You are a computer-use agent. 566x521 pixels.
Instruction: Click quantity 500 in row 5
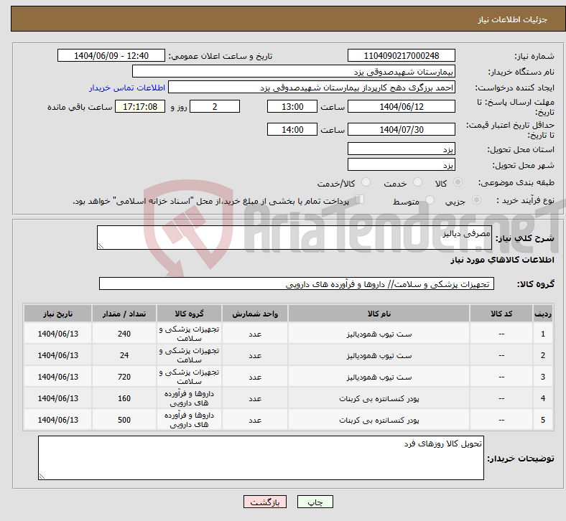point(124,420)
